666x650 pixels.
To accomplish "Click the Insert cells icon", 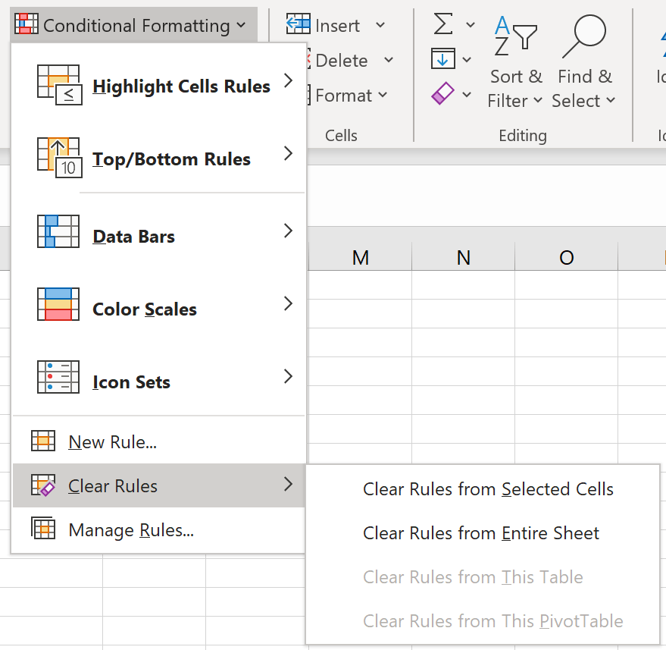I will [299, 25].
